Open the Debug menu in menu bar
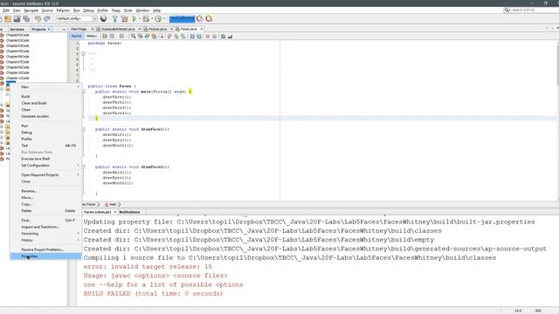The width and height of the screenshot is (559, 314). coord(88,10)
